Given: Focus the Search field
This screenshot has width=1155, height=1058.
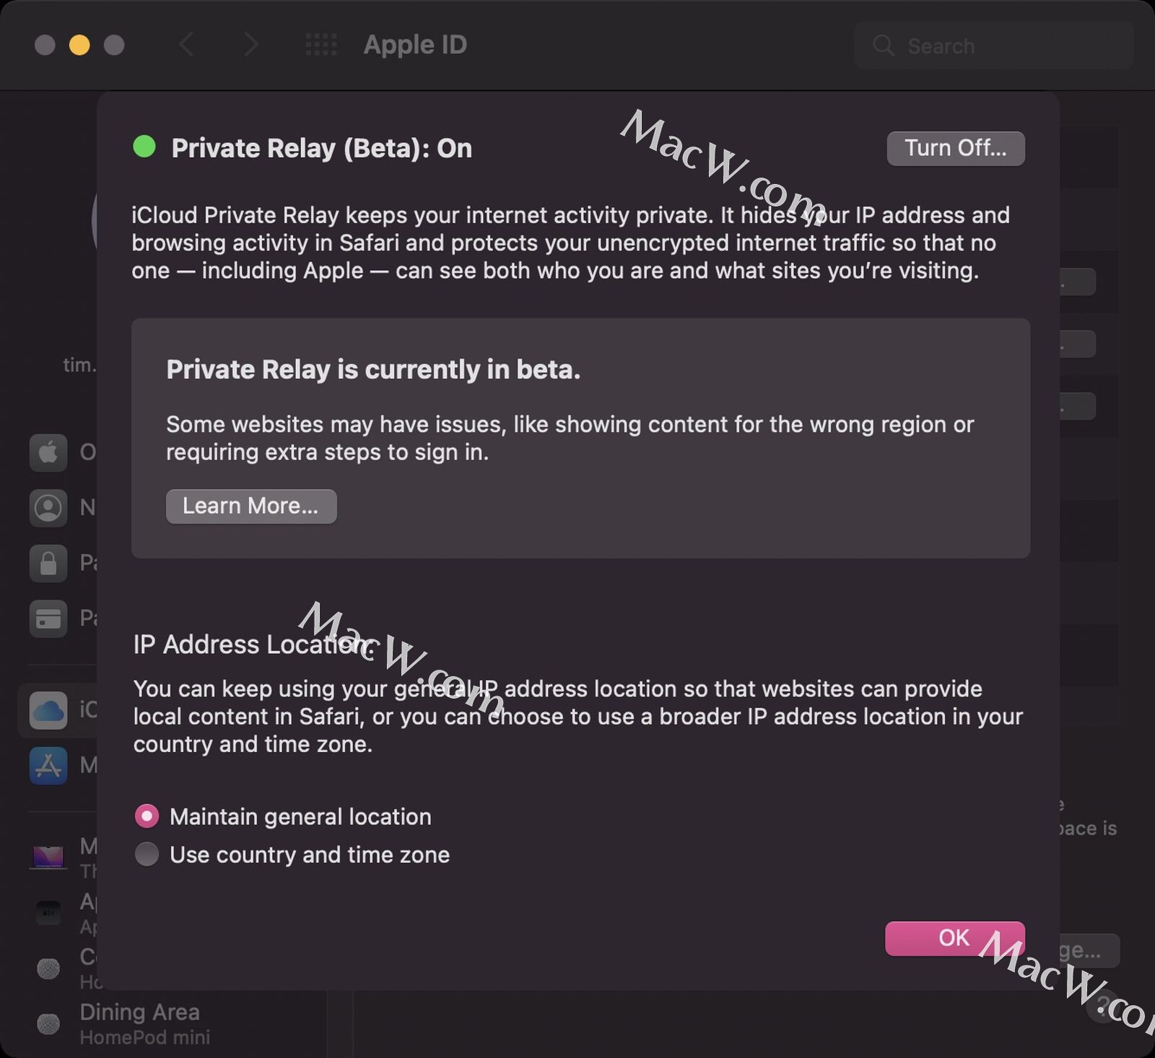Looking at the screenshot, I should coord(993,45).
